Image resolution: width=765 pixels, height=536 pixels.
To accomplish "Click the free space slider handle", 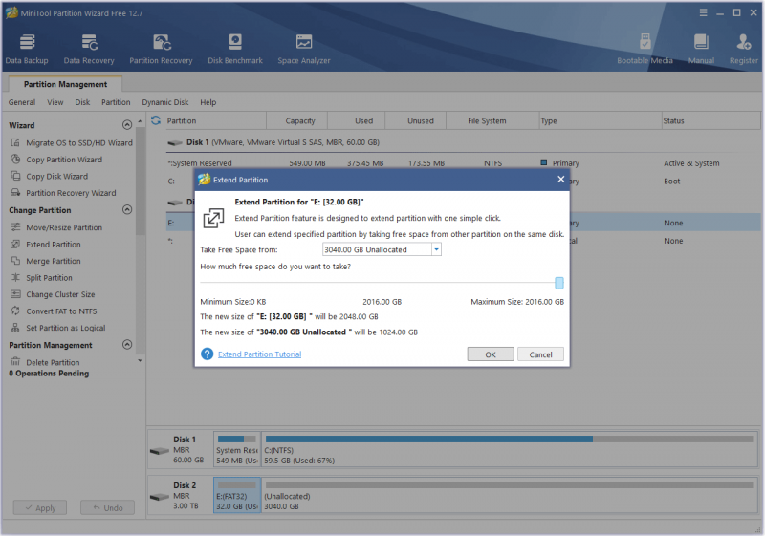I will pyautogui.click(x=559, y=283).
